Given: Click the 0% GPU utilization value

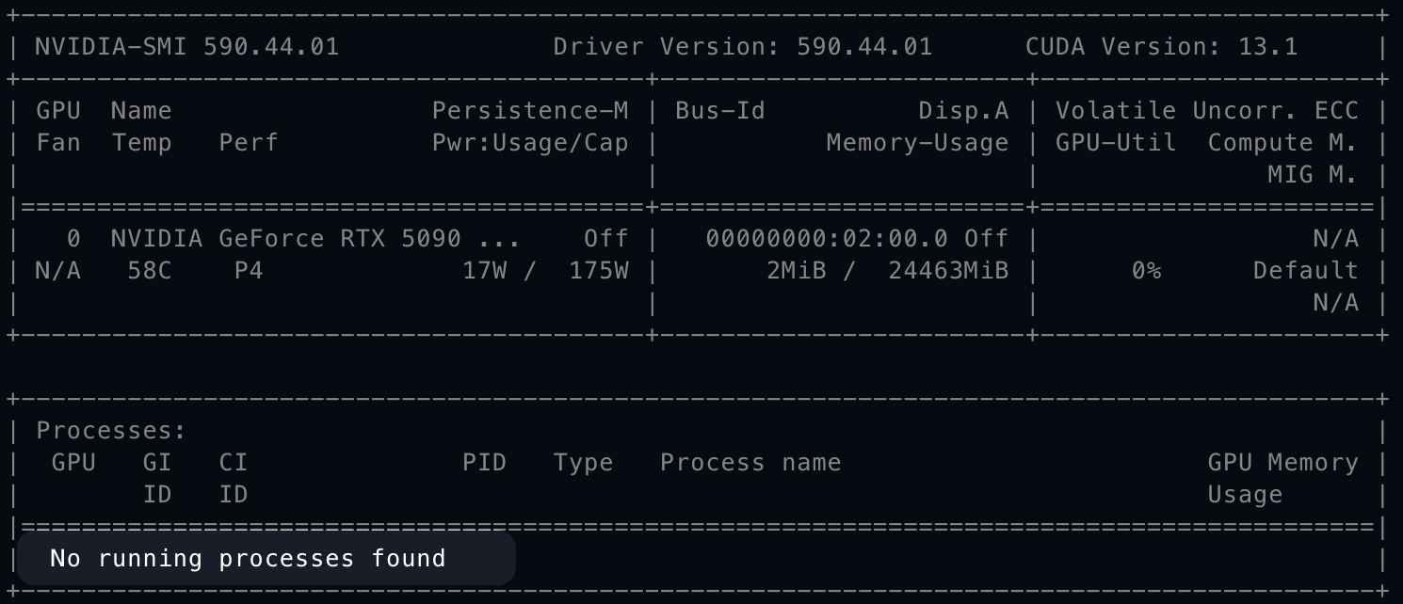Looking at the screenshot, I should coord(1146,270).
